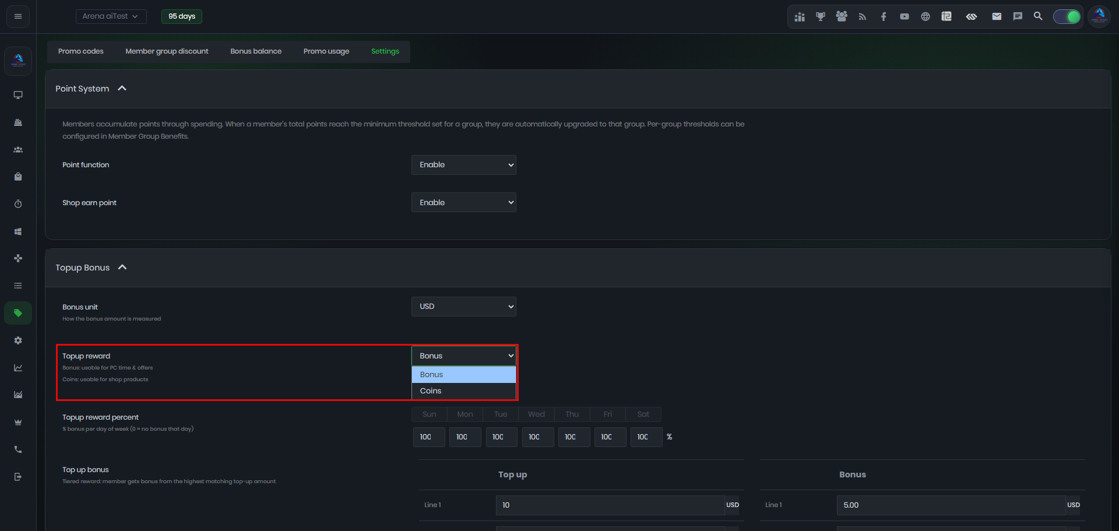
Task: Open the RSS feed icon
Action: pos(863,17)
